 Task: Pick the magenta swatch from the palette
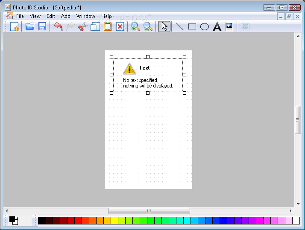tap(260, 221)
